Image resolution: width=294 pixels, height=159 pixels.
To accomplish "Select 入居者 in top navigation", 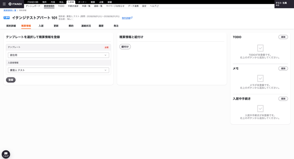I will [x=71, y=2].
